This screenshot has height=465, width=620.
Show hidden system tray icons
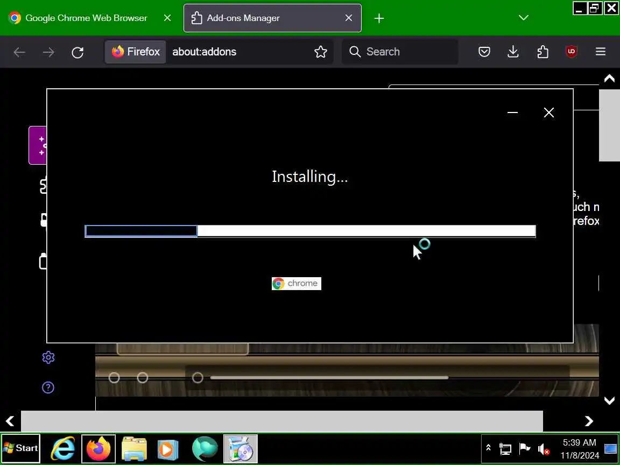pos(488,448)
